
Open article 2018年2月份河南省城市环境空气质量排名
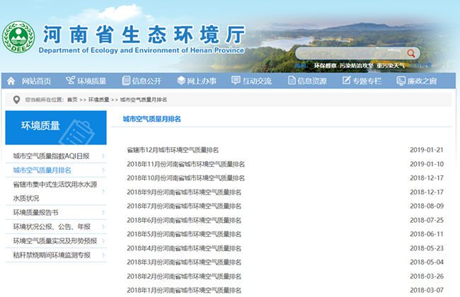point(184,276)
